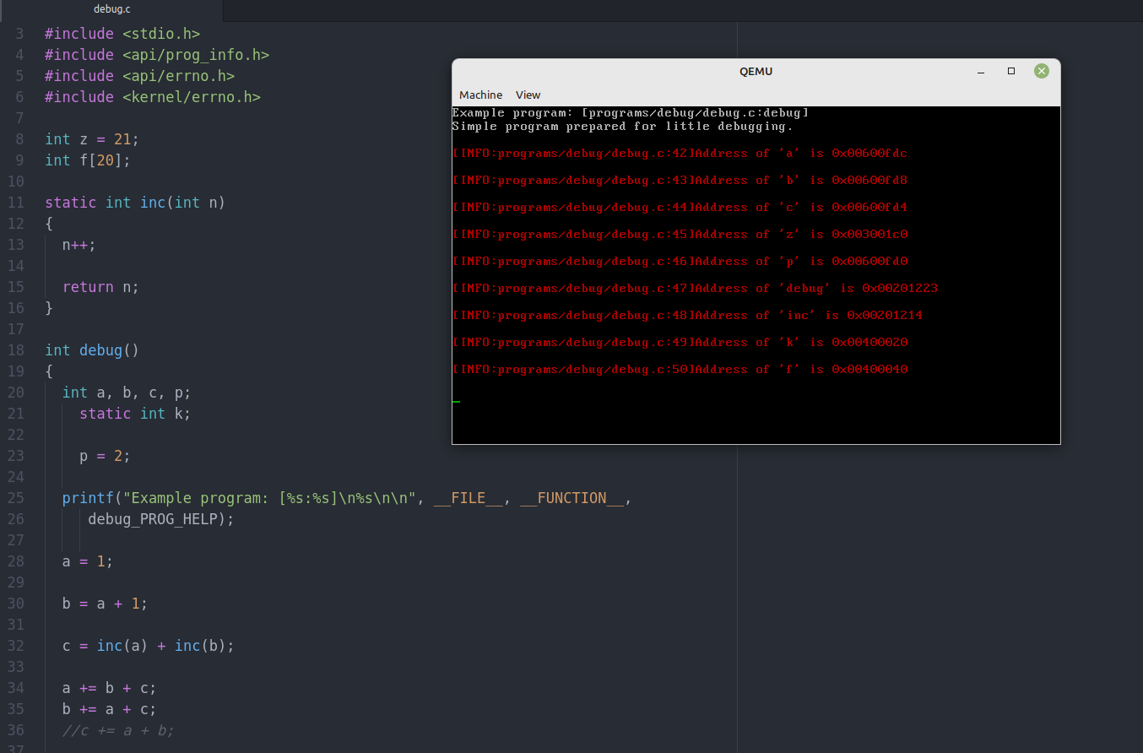
Task: Close the QEMU window
Action: point(1042,71)
